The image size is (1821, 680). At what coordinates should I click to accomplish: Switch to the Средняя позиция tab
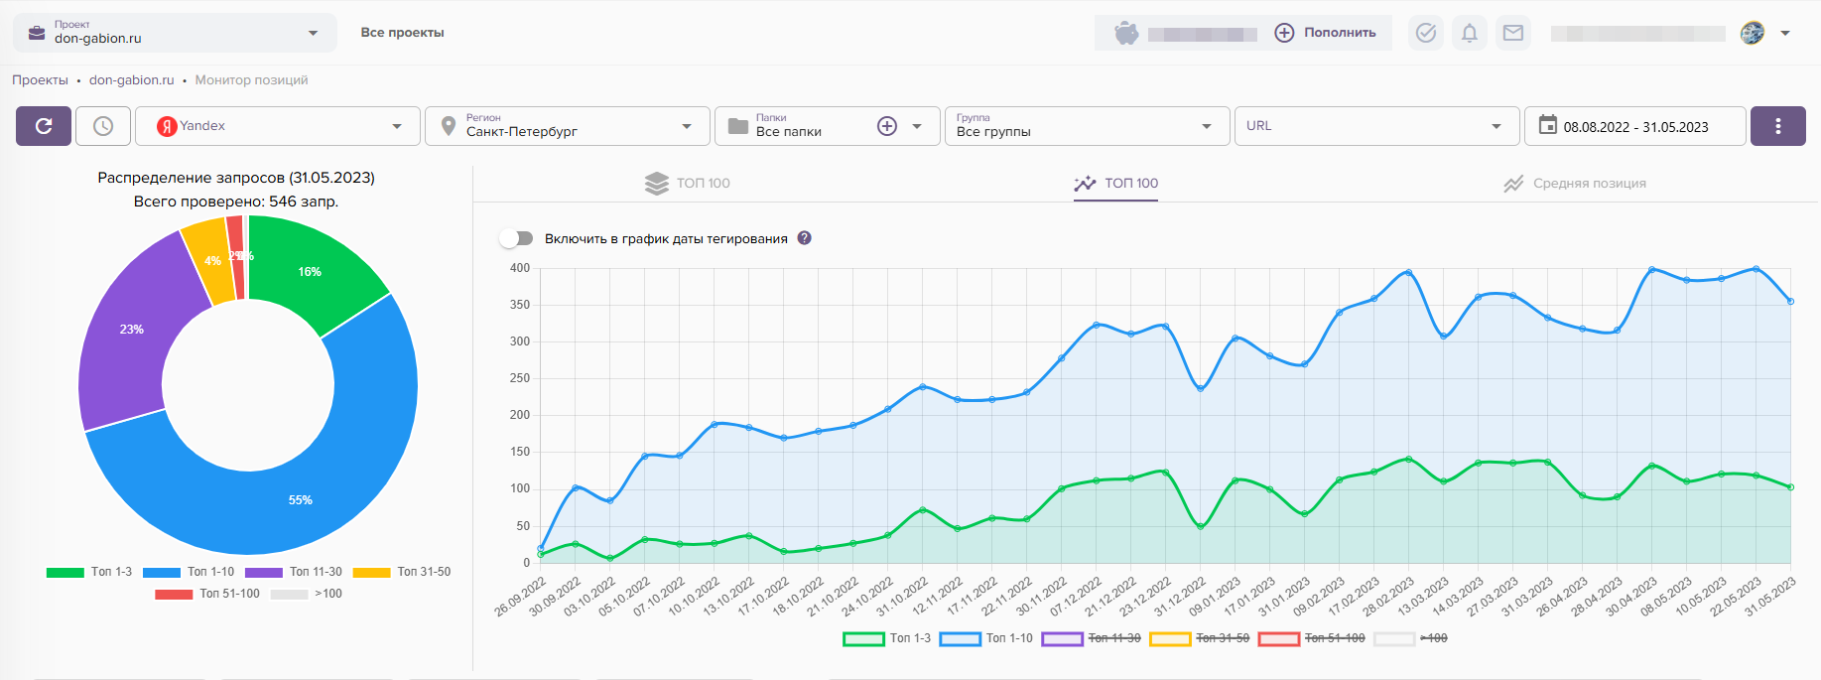(1575, 184)
